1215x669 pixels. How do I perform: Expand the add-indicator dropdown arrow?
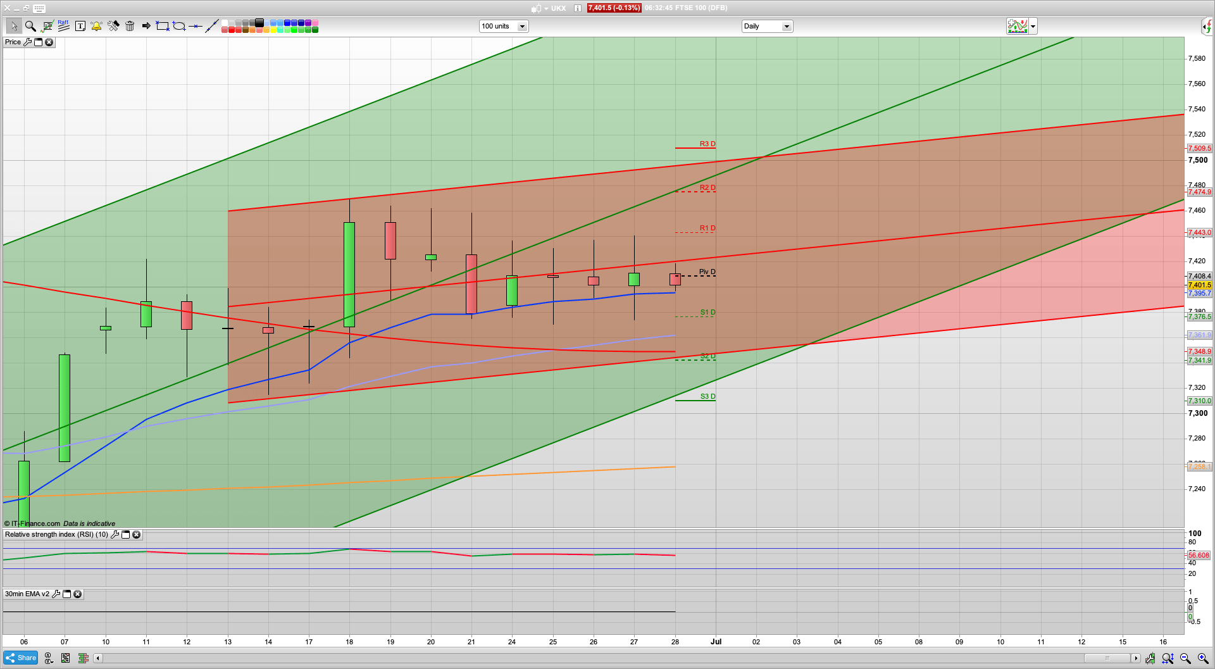1033,27
